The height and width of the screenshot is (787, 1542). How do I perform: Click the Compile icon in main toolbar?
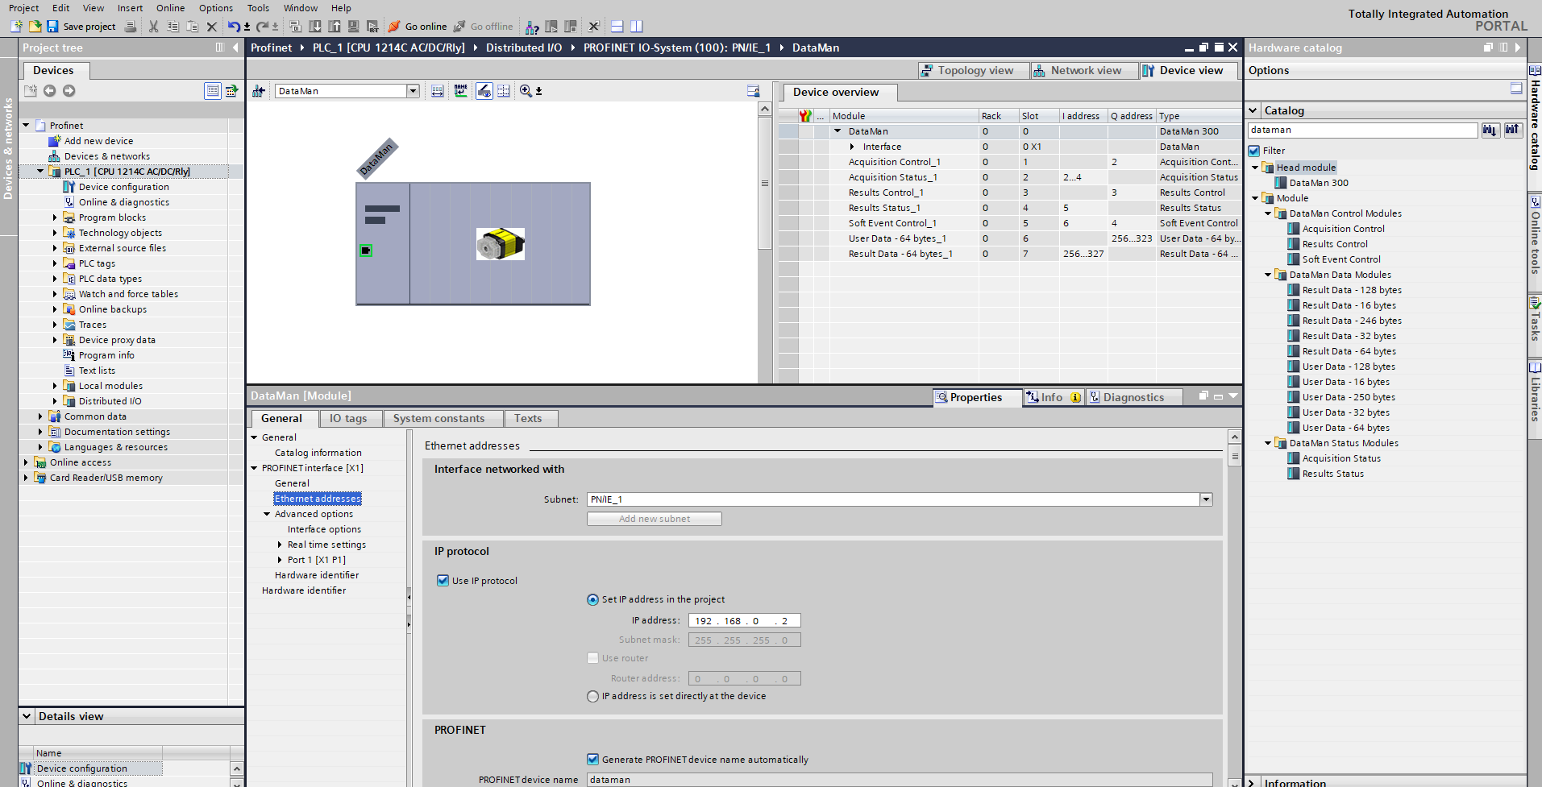(x=295, y=27)
